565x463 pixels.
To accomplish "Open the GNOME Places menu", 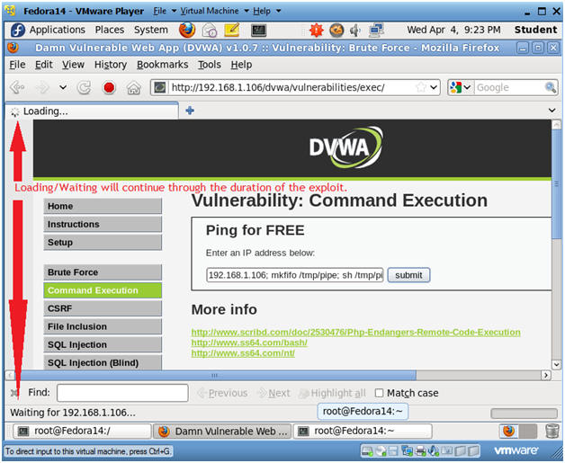I will [x=110, y=30].
